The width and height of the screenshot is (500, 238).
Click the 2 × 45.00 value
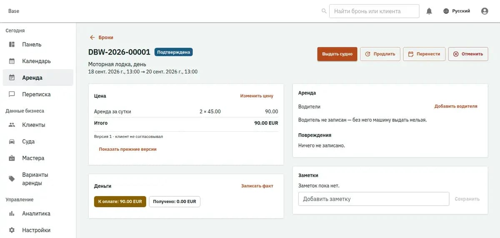click(210, 112)
